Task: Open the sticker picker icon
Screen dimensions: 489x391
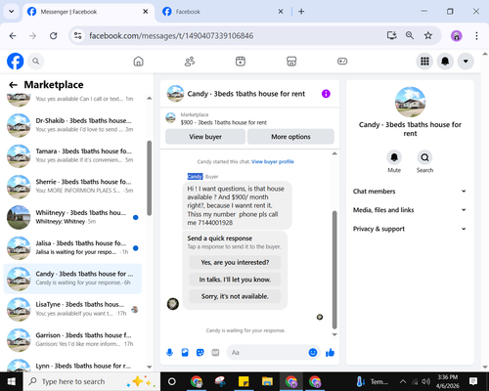Action: 200,352
